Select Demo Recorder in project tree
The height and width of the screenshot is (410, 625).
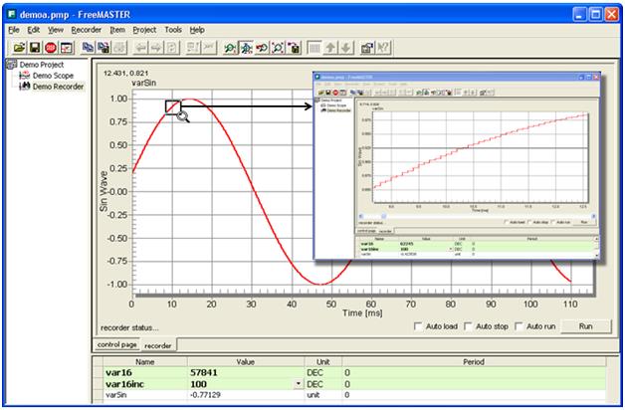pos(56,87)
